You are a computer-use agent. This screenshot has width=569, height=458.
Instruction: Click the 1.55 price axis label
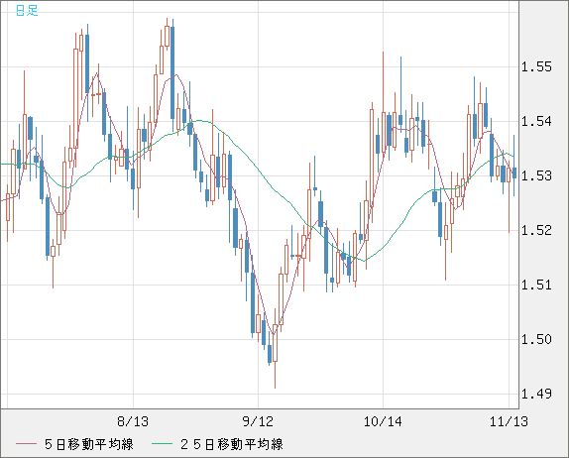pos(536,66)
